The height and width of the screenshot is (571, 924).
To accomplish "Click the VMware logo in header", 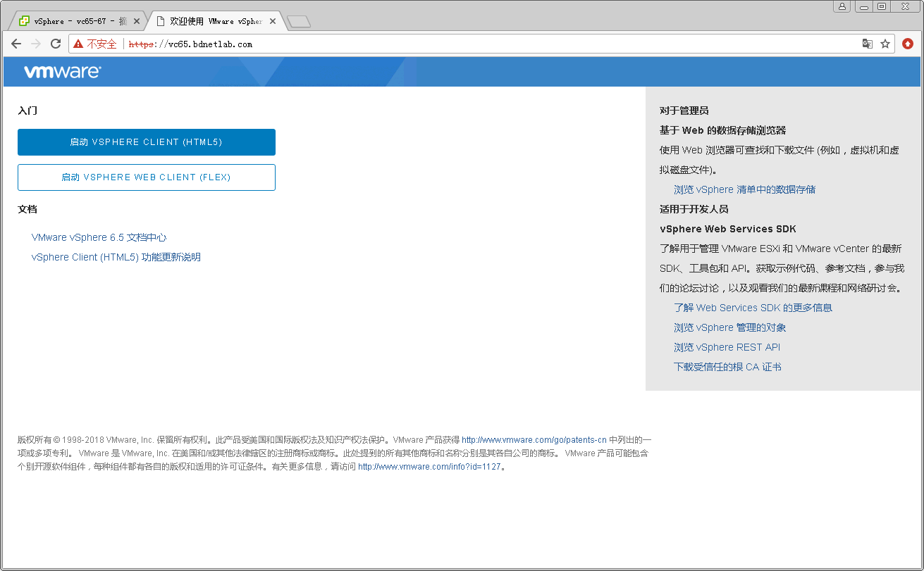I will (63, 72).
